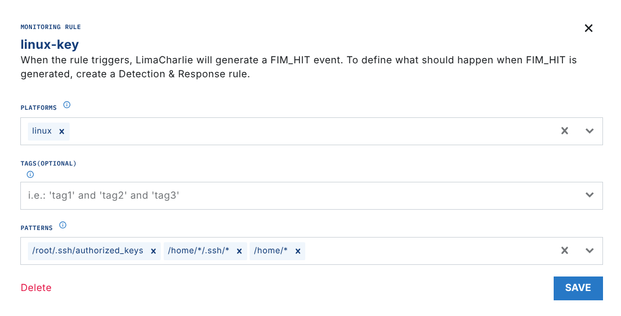Click the Platforms info icon
Viewport: 621px width, 316px height.
coord(67,105)
